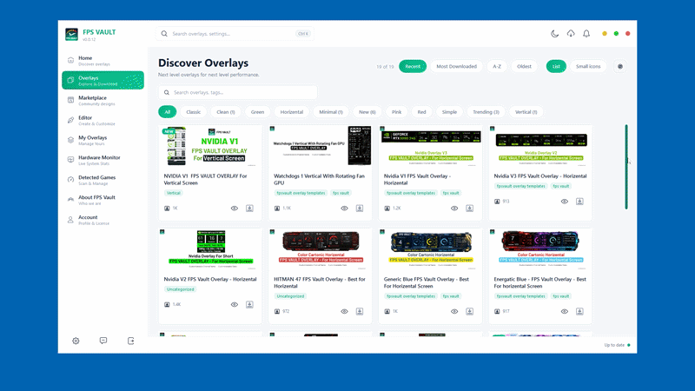Download the Generic Blue FPS Vault Overlay
Screen dimensions: 695x391
tap(469, 312)
